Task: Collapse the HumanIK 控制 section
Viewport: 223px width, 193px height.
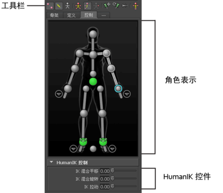Action: pos(51,162)
